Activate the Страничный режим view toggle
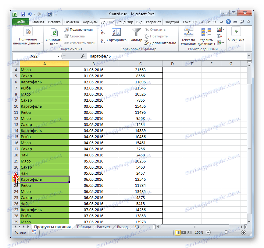Image resolution: width=264 pixels, height=248 pixels. point(189,232)
